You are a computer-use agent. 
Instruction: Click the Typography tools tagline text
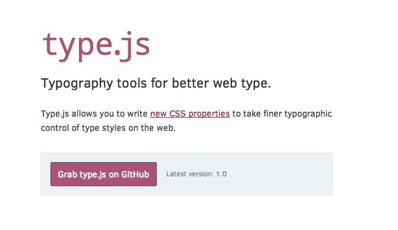(x=156, y=84)
